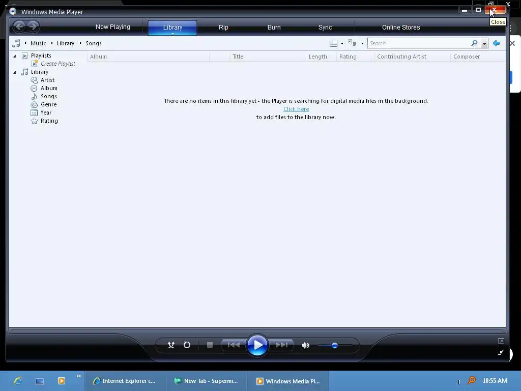Image resolution: width=521 pixels, height=391 pixels.
Task: Click the blue arrow beside search
Action: tap(497, 43)
